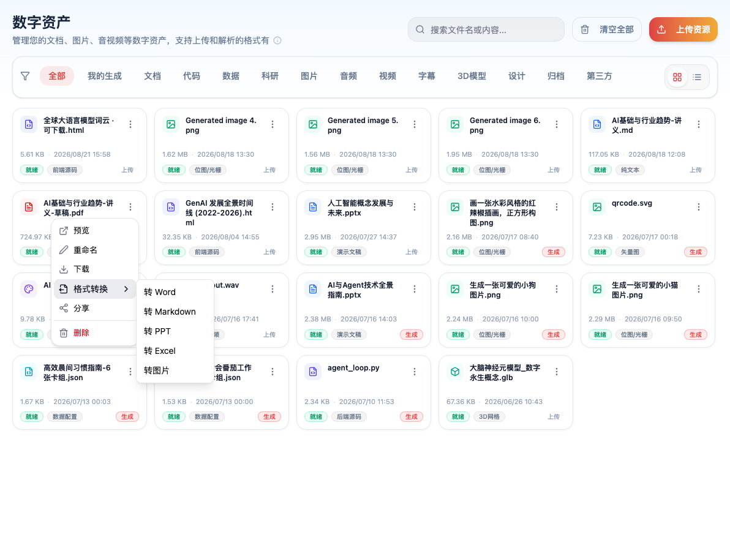Image resolution: width=730 pixels, height=551 pixels.
Task: Click the filter funnel icon
Action: [x=25, y=76]
